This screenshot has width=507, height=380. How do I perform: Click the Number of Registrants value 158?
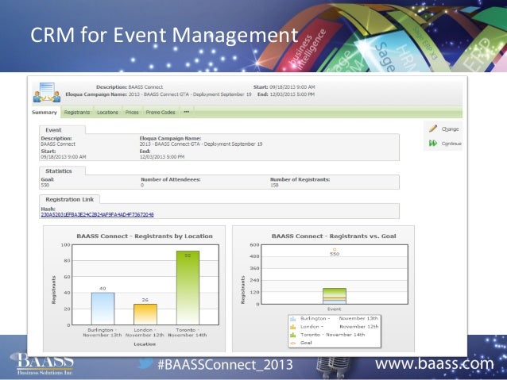tap(274, 186)
